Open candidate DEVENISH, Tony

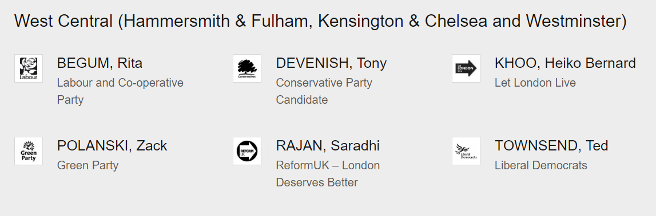[331, 63]
